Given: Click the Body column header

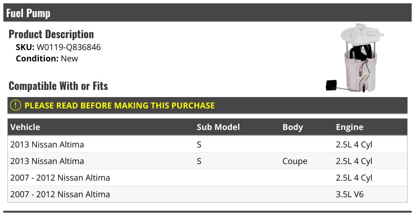Looking at the screenshot, I should pos(293,127).
